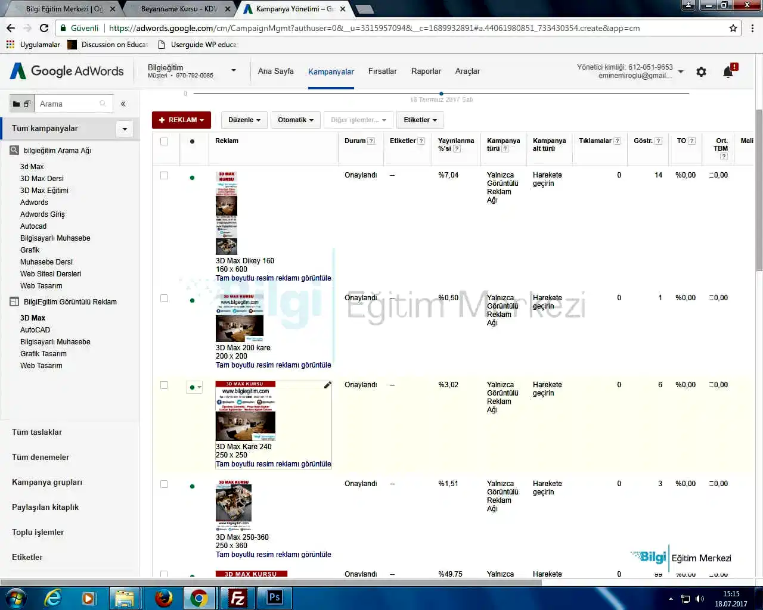Open the Tüm kampanyalar dropdown arrow

coord(125,129)
